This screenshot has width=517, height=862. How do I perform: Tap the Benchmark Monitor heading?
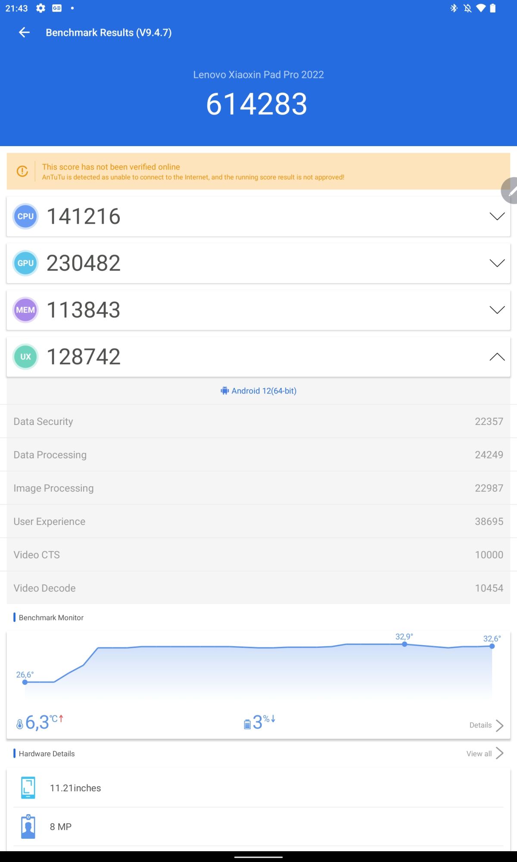click(x=51, y=618)
